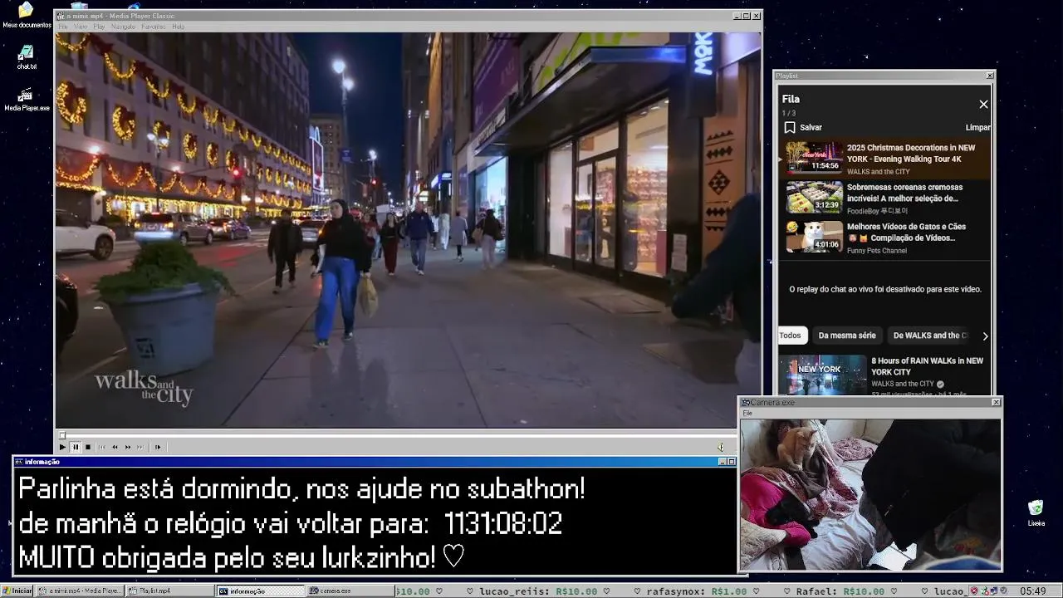Click the volume speaker icon in Media Player
This screenshot has width=1063, height=598.
721,447
